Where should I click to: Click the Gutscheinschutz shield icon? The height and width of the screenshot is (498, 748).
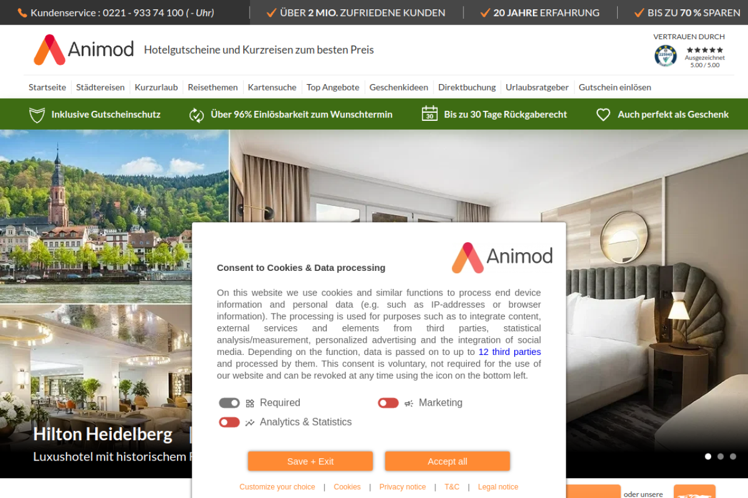[37, 114]
